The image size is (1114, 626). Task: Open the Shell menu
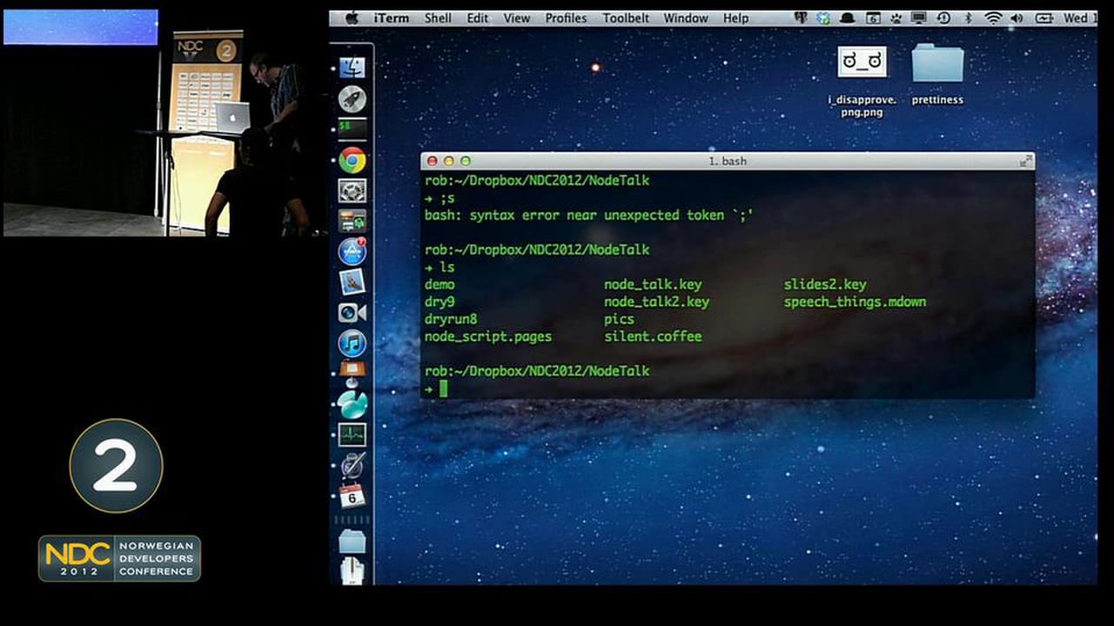click(438, 18)
